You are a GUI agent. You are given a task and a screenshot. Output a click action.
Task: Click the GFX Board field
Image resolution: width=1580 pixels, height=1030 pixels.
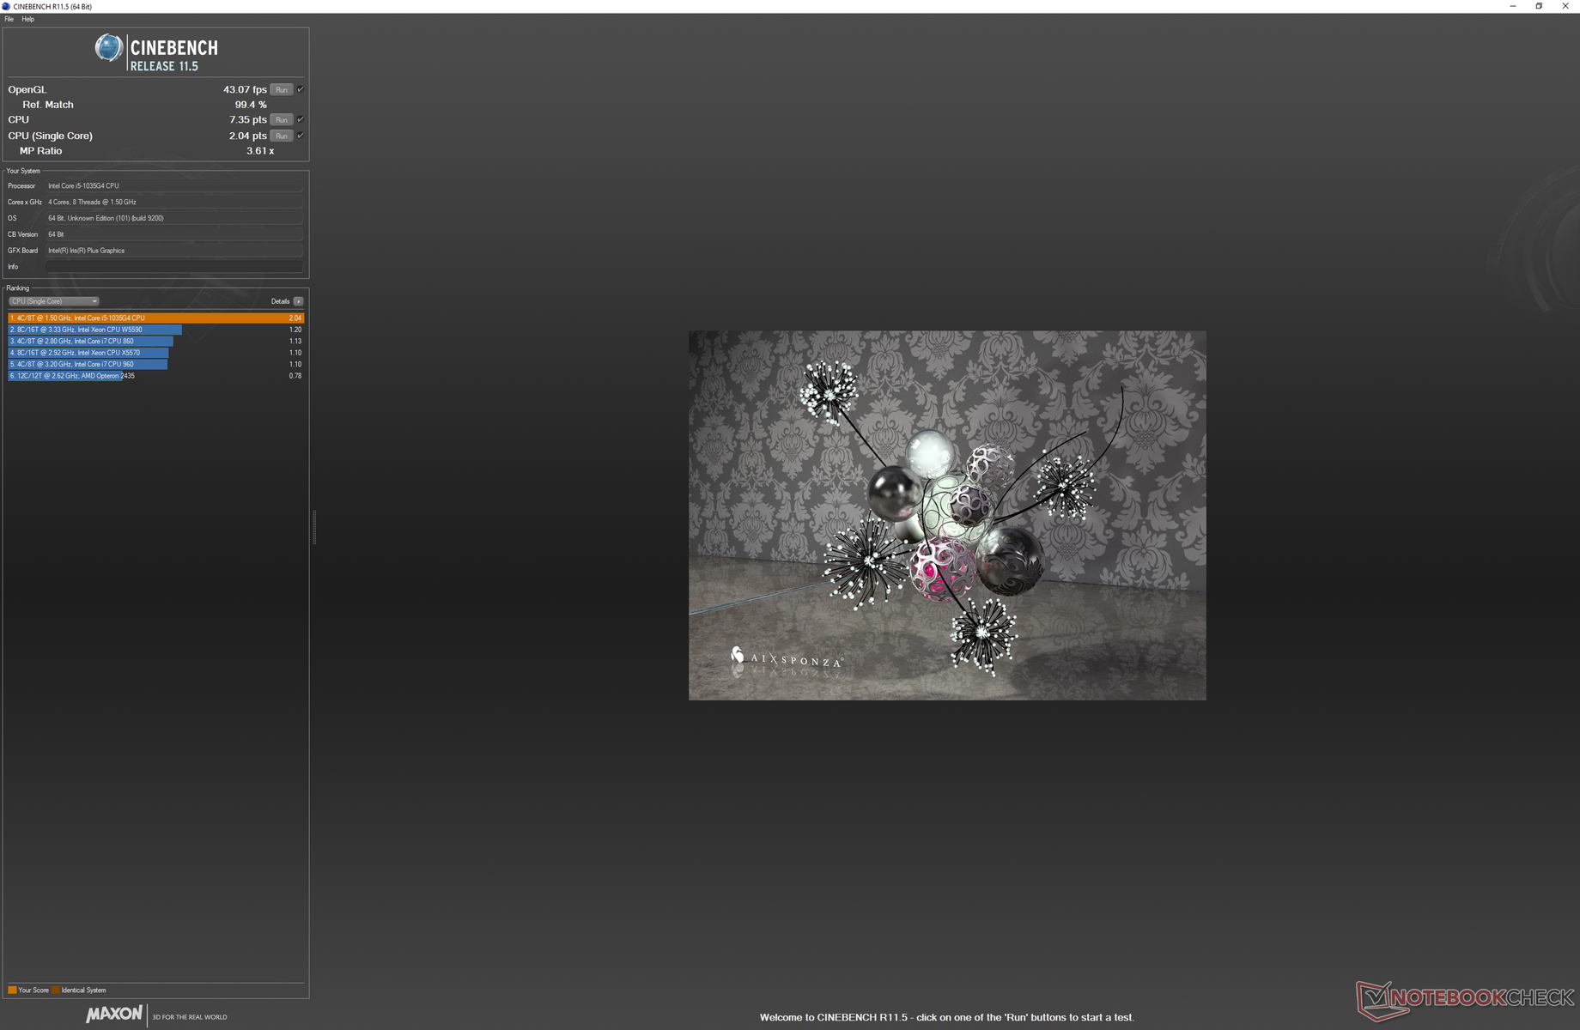[x=174, y=251]
